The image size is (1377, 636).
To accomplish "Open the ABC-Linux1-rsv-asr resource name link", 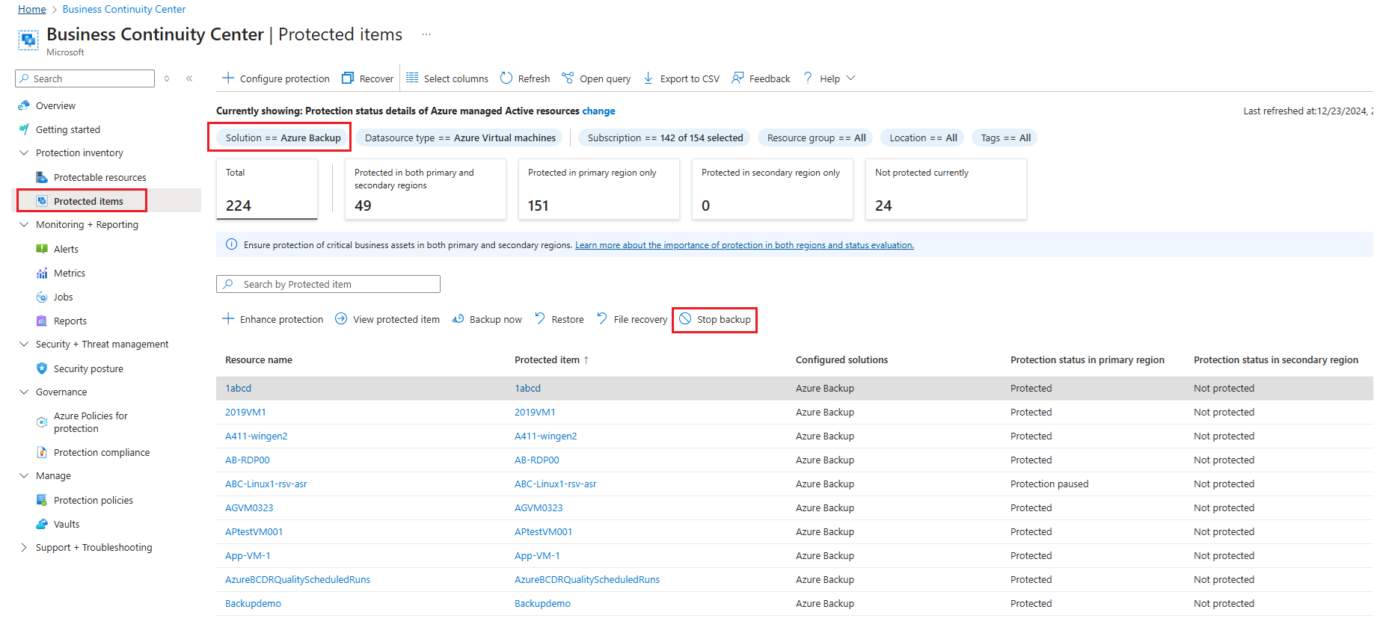I will pos(266,484).
